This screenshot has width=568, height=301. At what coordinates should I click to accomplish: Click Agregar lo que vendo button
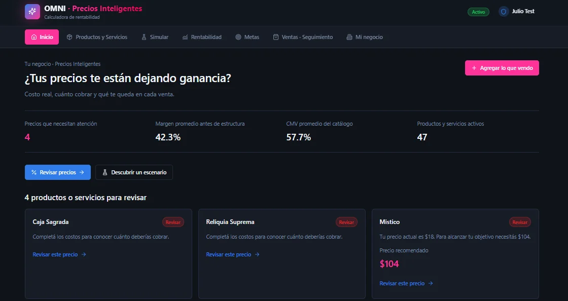[502, 68]
